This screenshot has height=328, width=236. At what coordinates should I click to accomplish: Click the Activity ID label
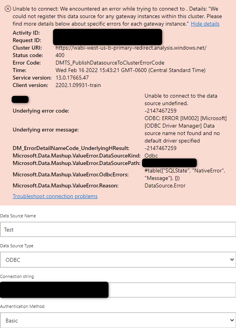coord(26,33)
